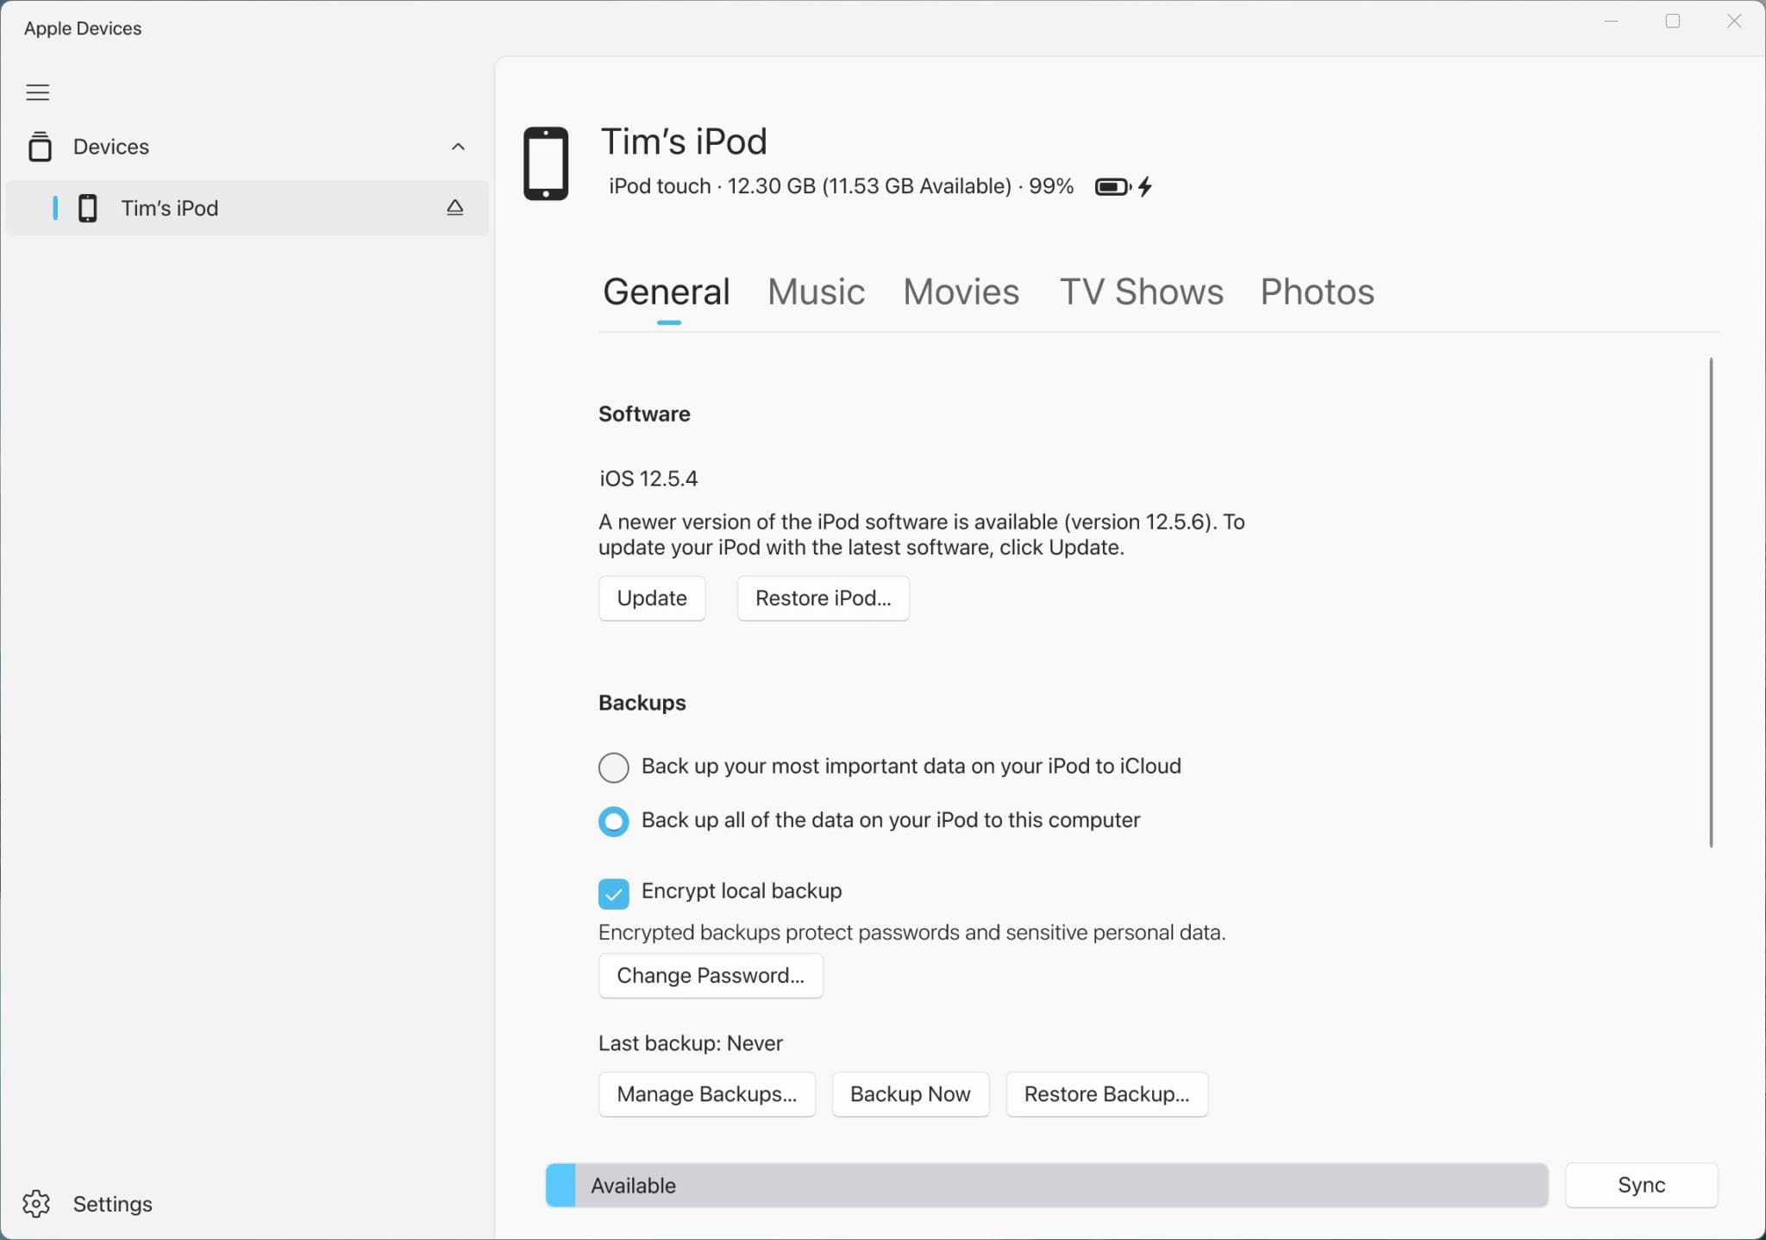1766x1240 pixels.
Task: Select backing up all data to this computer
Action: tap(612, 821)
